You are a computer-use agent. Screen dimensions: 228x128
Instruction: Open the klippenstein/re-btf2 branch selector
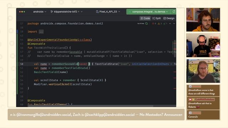[x=67, y=12]
